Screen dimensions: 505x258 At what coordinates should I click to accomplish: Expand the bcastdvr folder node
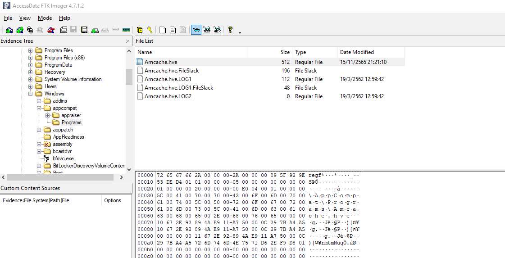pos(39,151)
